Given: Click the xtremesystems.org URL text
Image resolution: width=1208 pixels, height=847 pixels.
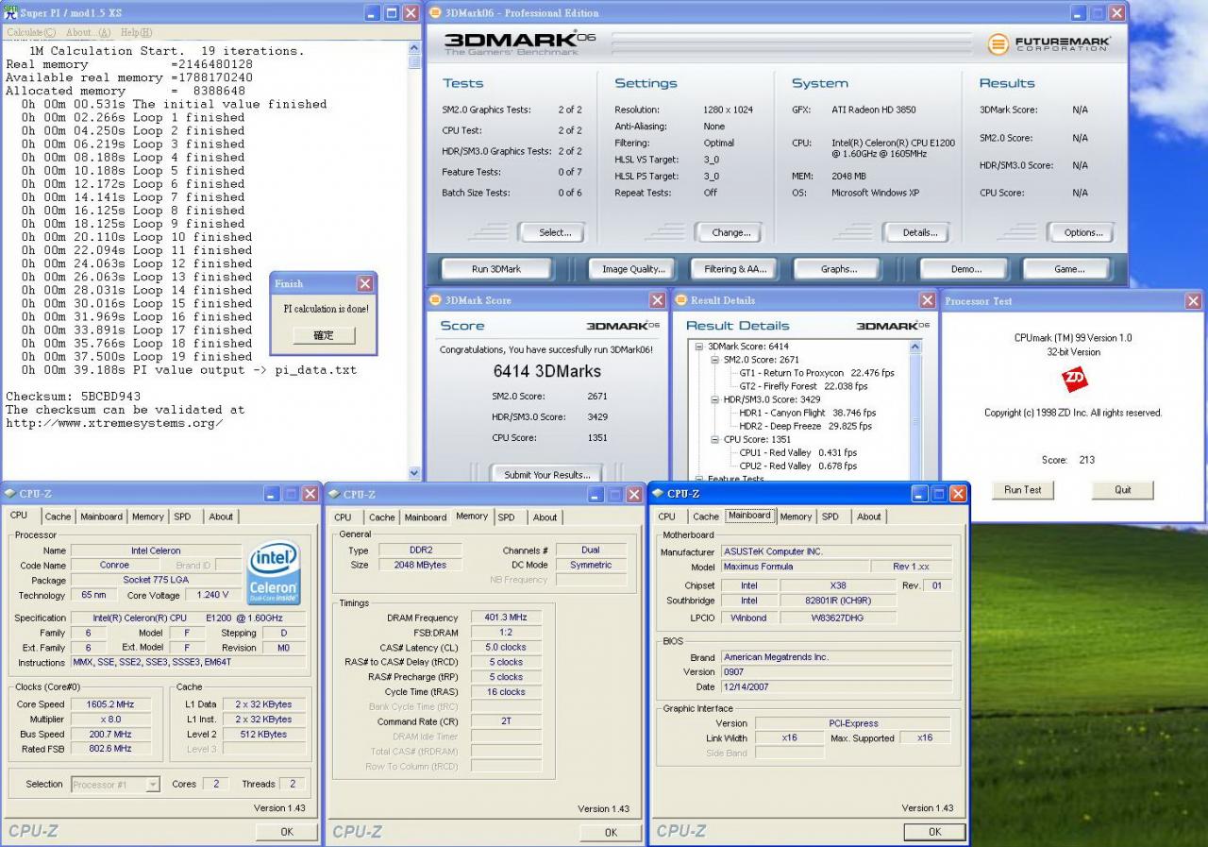Looking at the screenshot, I should 115,423.
